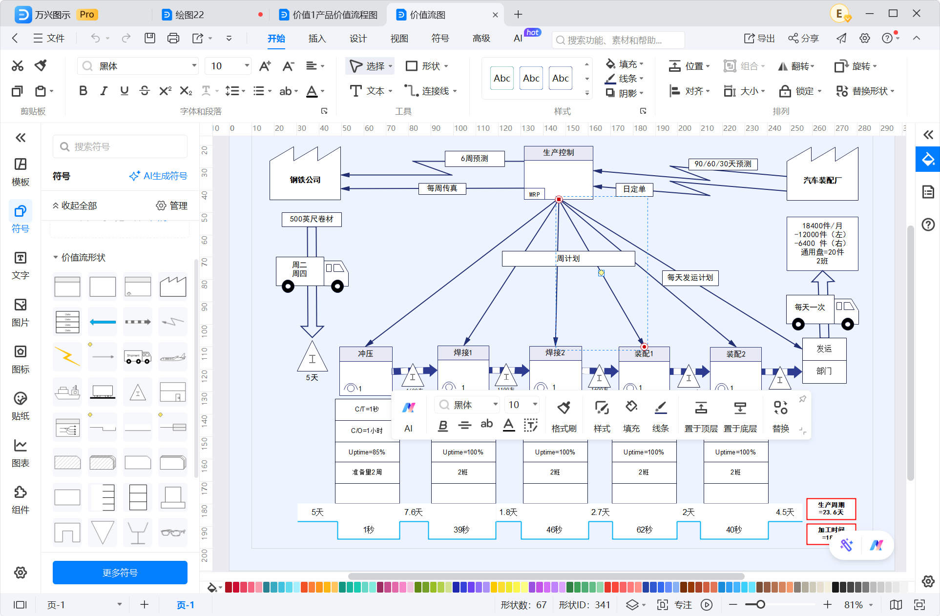This screenshot has height=616, width=940.
Task: Open the Pictures (图片) sidebar panel
Action: pos(21,312)
